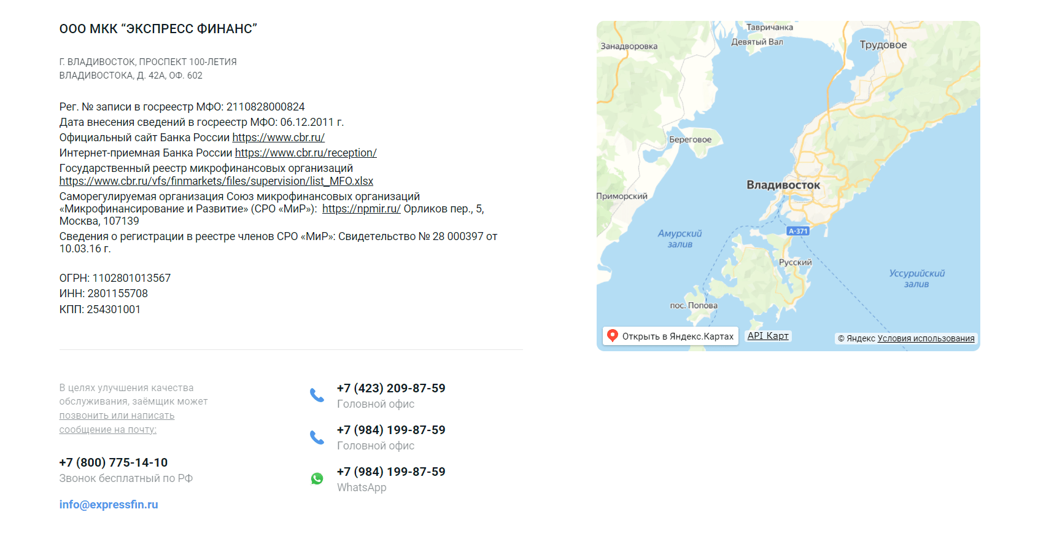Click the WhatsApp number +7 (984) 199-87-59
This screenshot has width=1038, height=544.
[391, 472]
